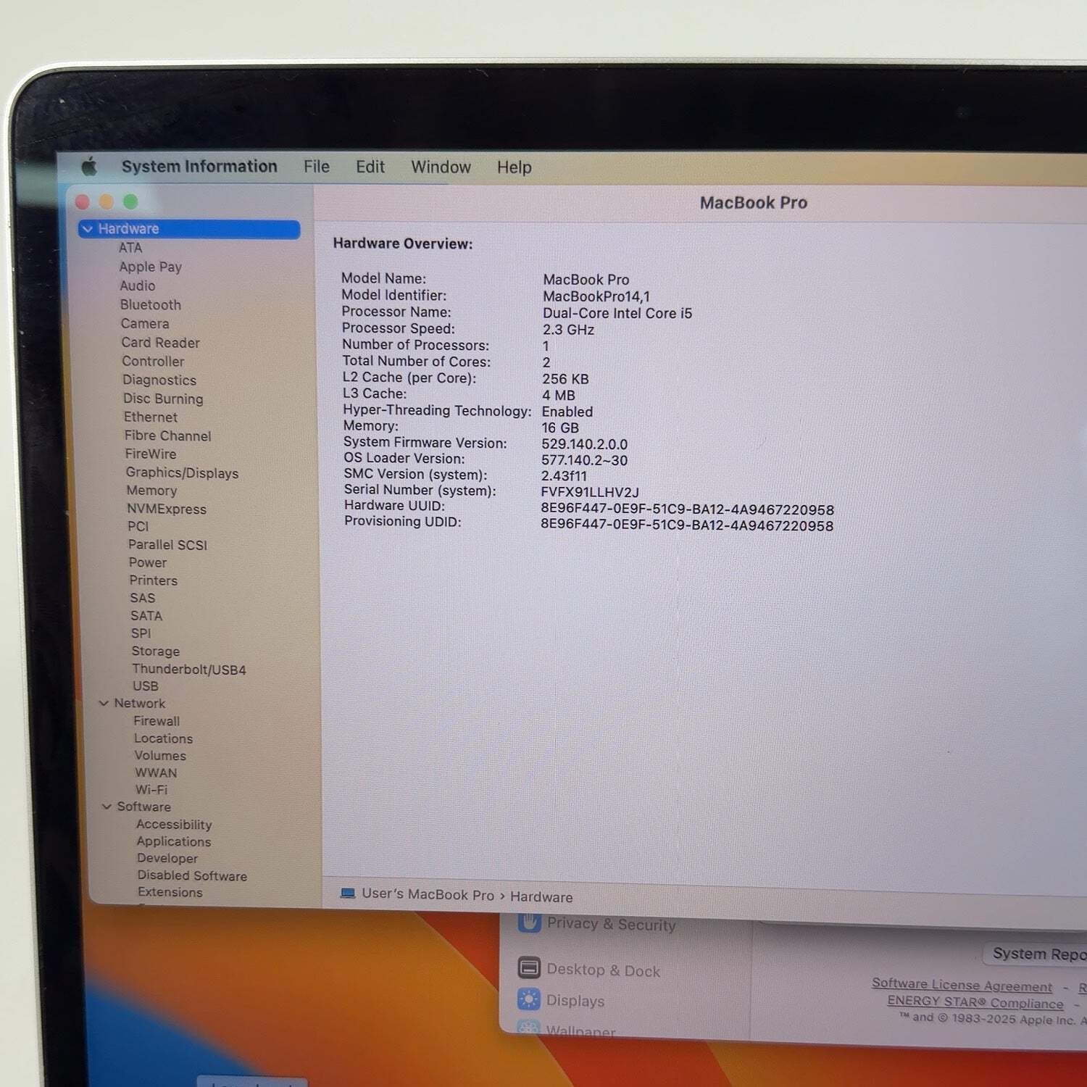Open the Edit menu
The height and width of the screenshot is (1087, 1087).
tap(370, 167)
